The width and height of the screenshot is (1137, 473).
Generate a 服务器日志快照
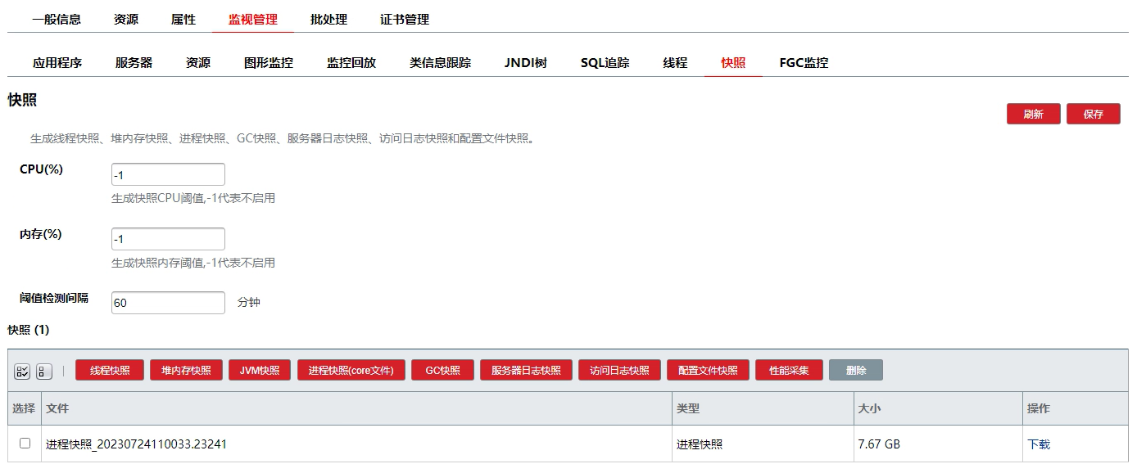526,371
